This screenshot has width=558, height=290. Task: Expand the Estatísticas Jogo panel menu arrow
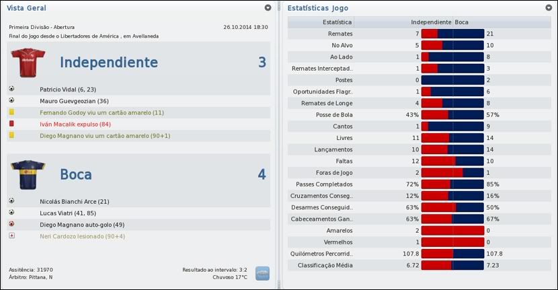tap(549, 8)
